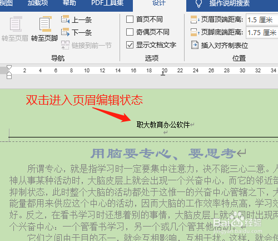The height and width of the screenshot is (241, 278).
Task: Click the body line starting 能量都用来供应
Action: tap(143, 203)
